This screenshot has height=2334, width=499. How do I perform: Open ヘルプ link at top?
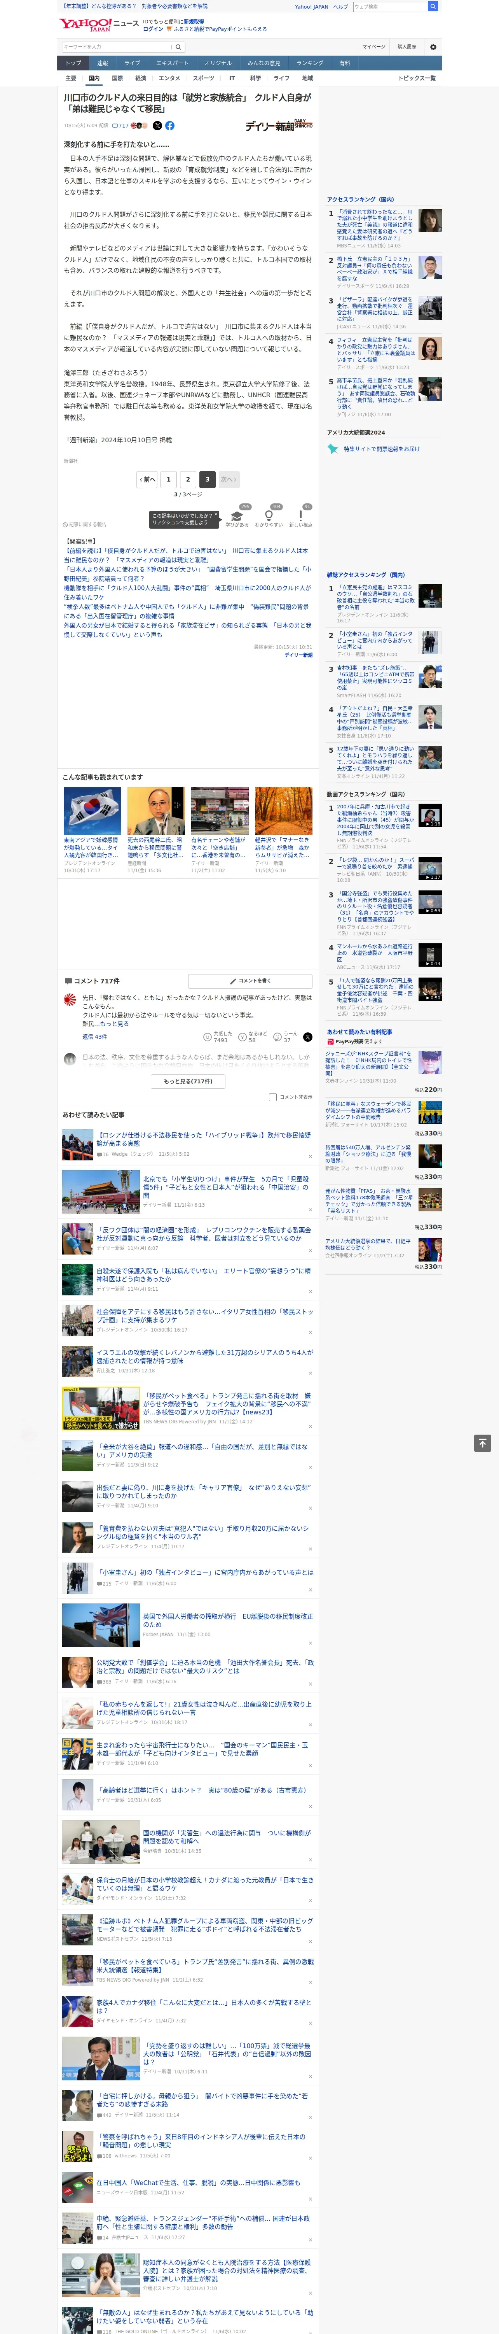[340, 6]
